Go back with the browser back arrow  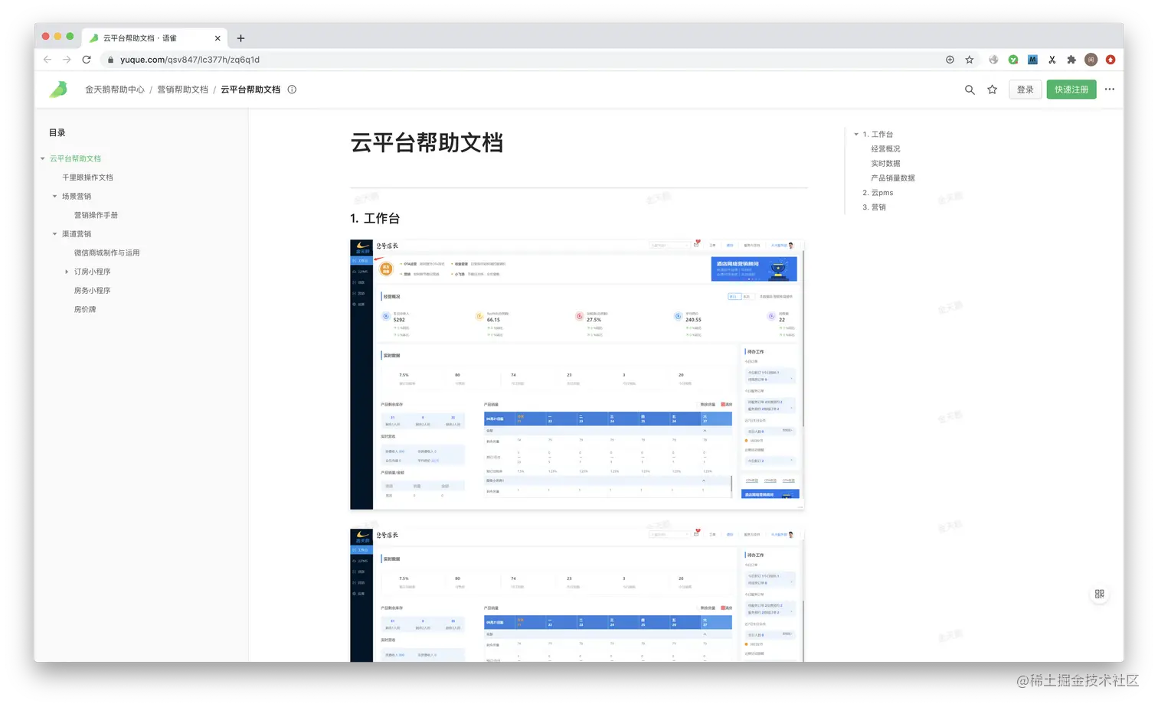point(47,60)
